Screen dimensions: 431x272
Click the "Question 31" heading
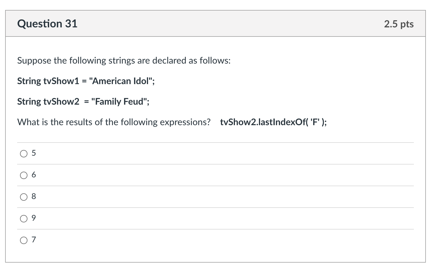click(x=47, y=24)
